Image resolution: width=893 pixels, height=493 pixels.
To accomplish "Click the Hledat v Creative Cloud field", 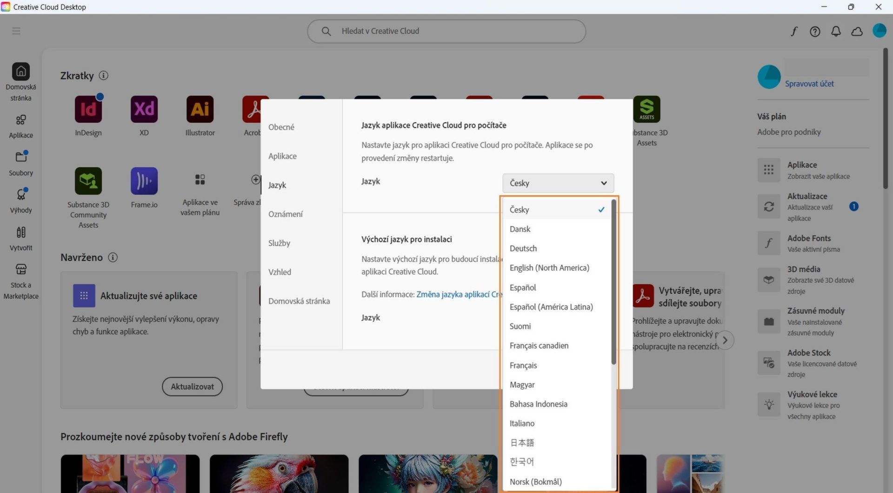I will pos(446,31).
